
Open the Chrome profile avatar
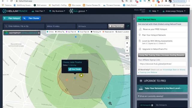point(170,1)
